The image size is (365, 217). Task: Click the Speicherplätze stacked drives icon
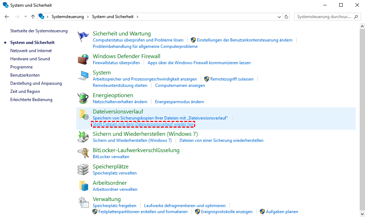click(83, 169)
